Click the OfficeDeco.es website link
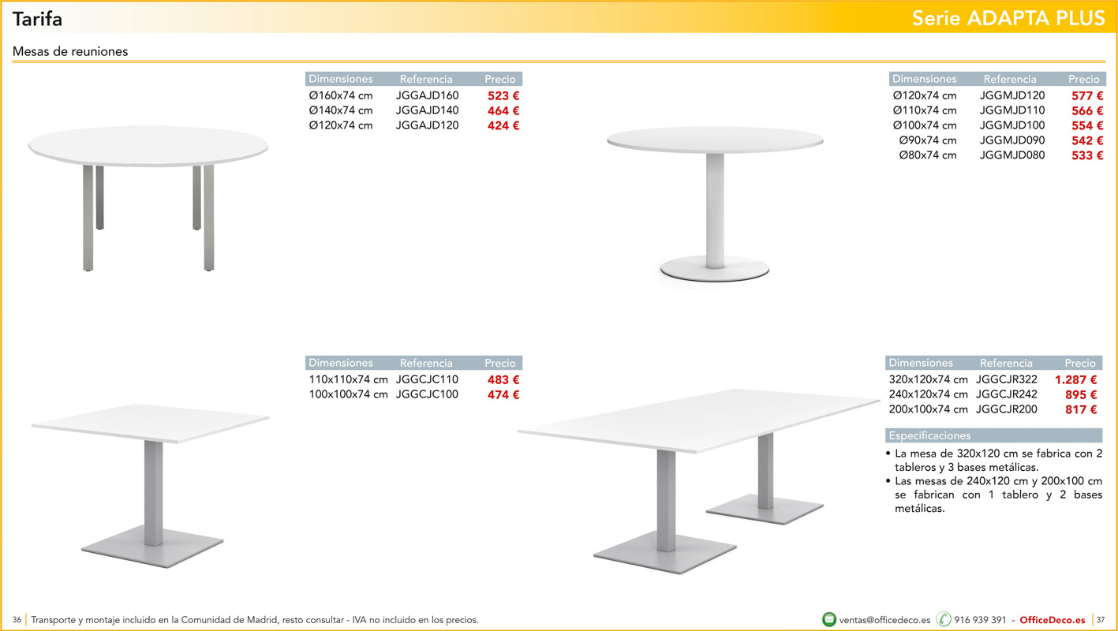This screenshot has width=1118, height=631. 1053,620
